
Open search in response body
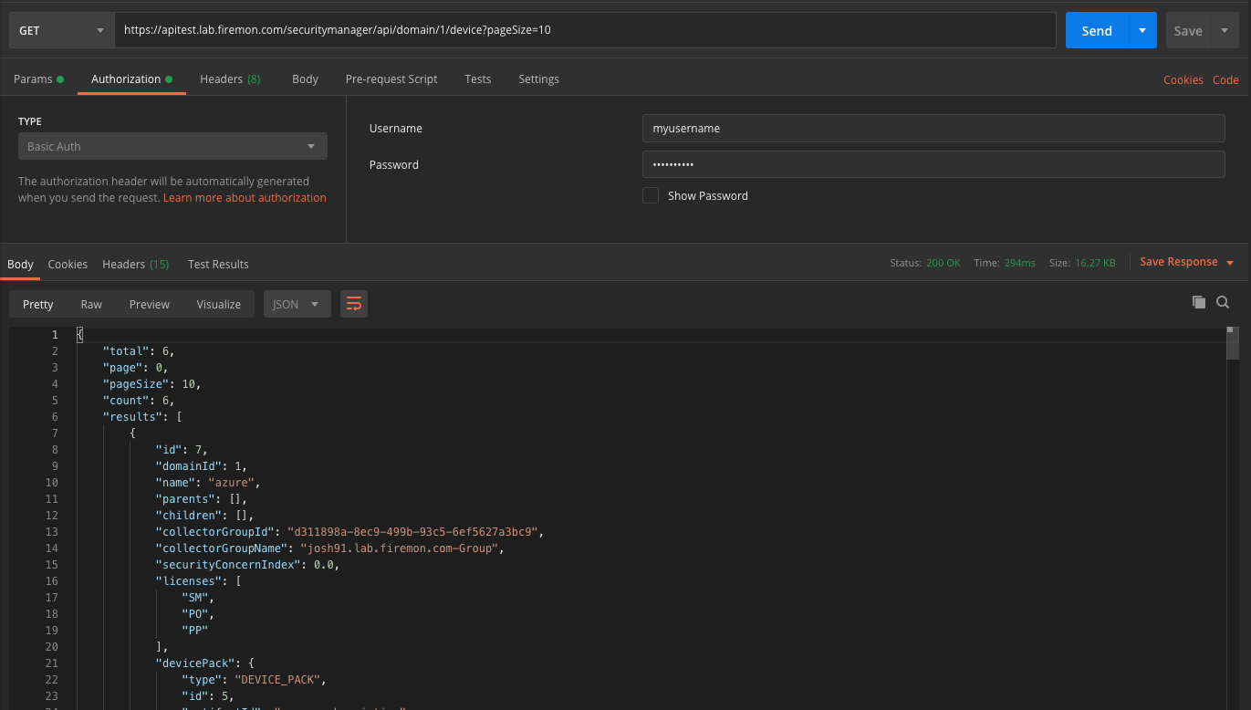tap(1223, 302)
